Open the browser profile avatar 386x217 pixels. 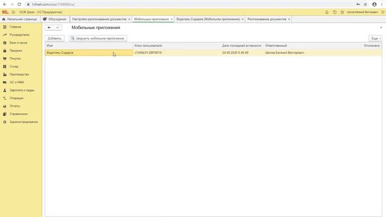(375, 4)
